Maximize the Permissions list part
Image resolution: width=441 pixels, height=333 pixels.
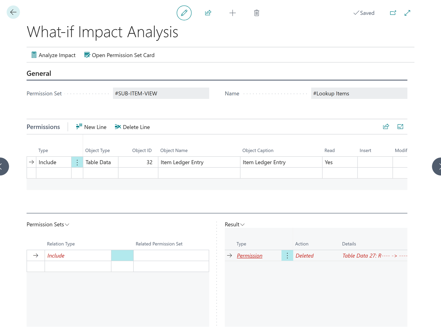tap(400, 127)
